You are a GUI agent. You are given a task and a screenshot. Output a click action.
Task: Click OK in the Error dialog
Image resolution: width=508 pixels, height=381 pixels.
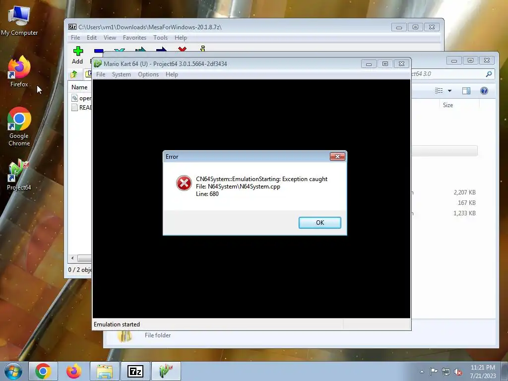[319, 223]
